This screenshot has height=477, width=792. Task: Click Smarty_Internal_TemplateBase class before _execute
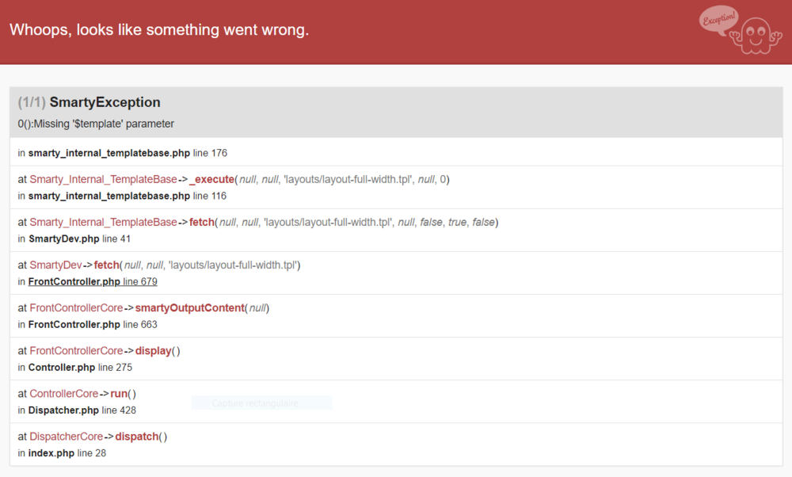coord(103,179)
